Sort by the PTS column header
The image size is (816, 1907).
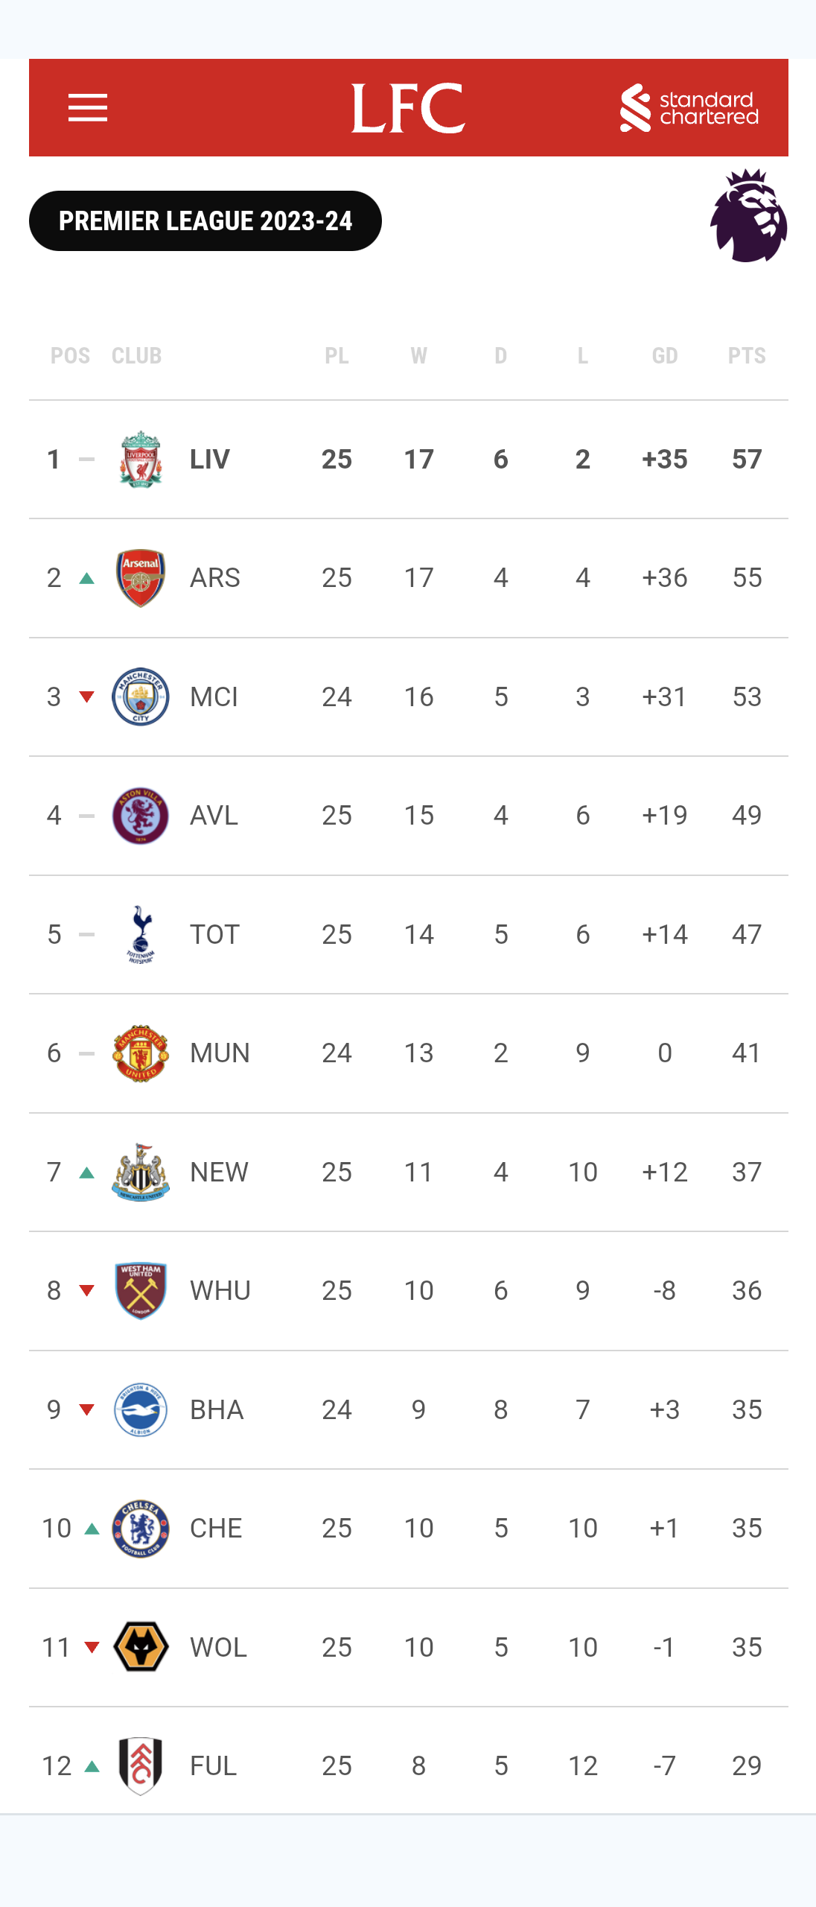pos(747,356)
